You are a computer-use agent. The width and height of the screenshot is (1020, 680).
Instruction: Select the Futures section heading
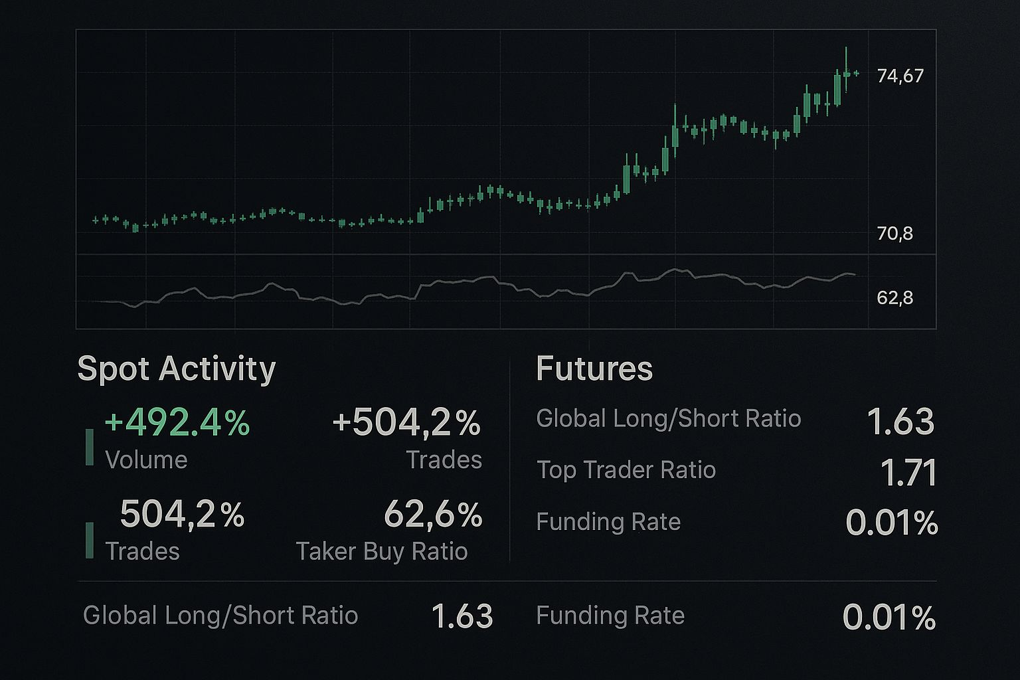point(594,369)
